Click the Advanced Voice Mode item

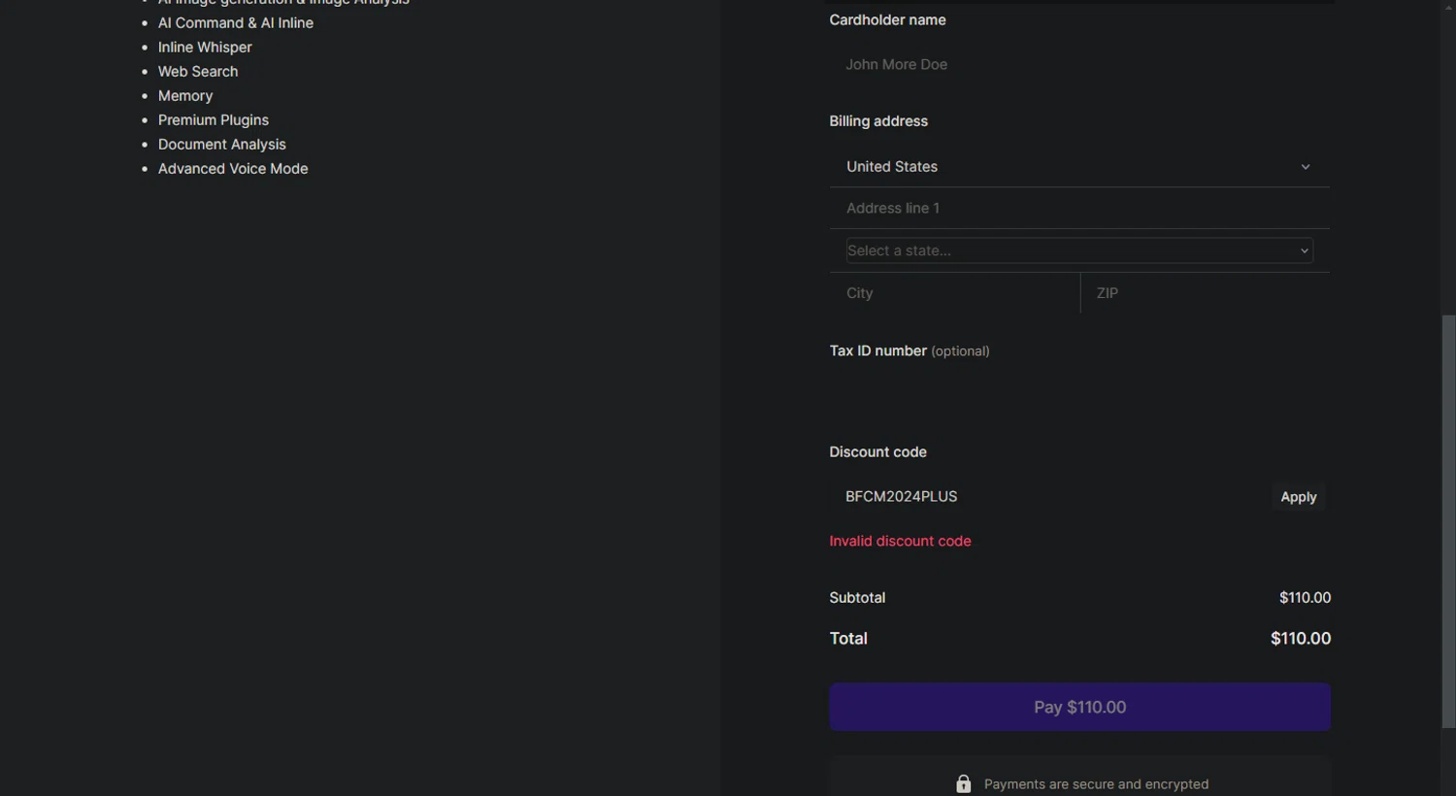click(233, 168)
